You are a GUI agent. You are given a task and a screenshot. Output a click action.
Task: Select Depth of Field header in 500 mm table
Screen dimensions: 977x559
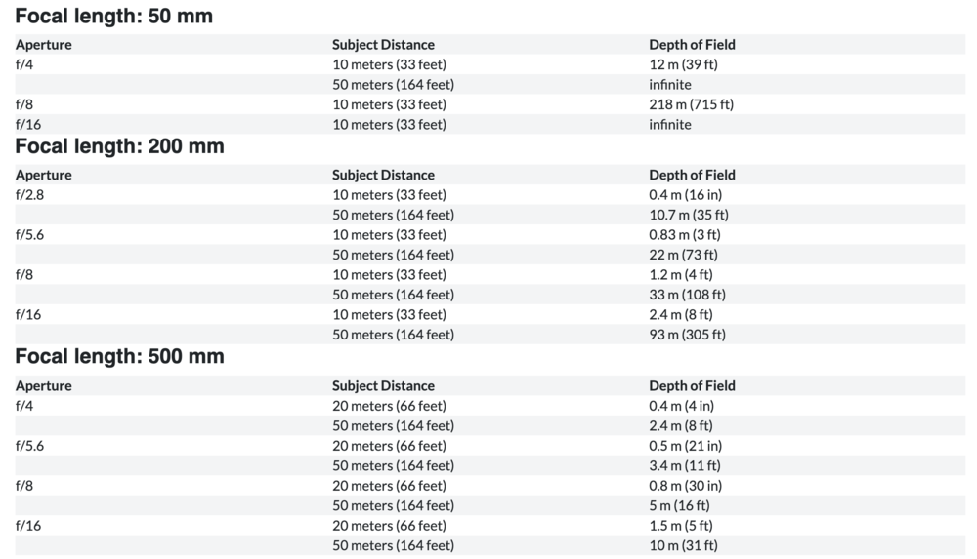(x=693, y=386)
